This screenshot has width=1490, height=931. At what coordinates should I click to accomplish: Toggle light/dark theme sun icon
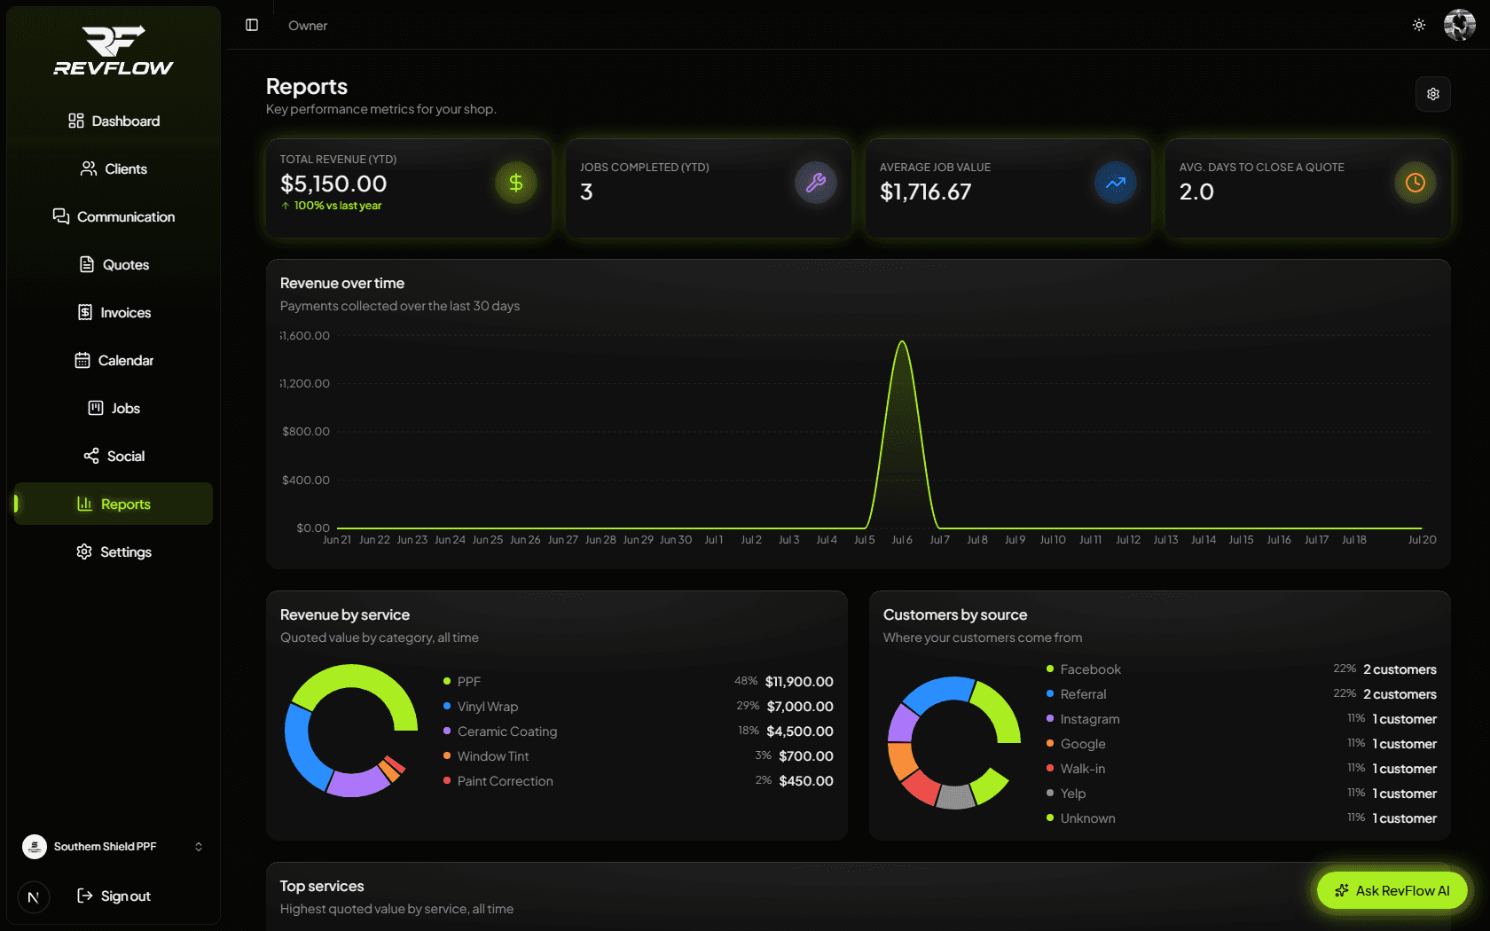1419,25
